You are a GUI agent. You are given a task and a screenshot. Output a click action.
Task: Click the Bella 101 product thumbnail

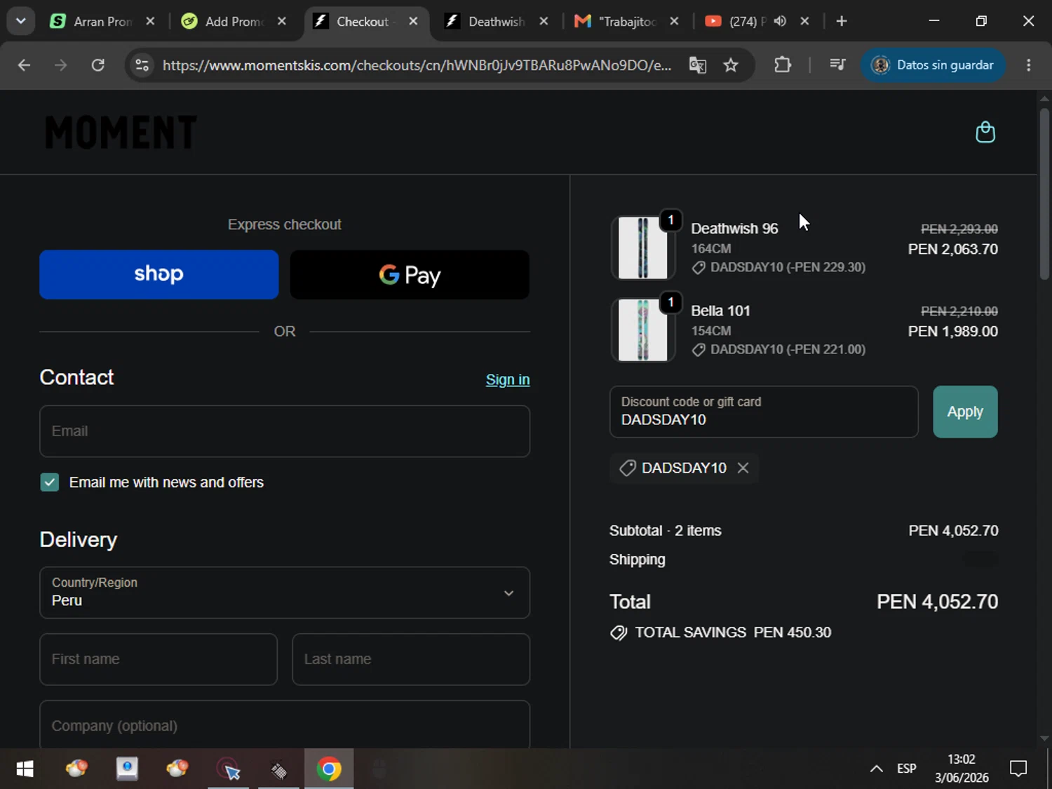(x=643, y=330)
